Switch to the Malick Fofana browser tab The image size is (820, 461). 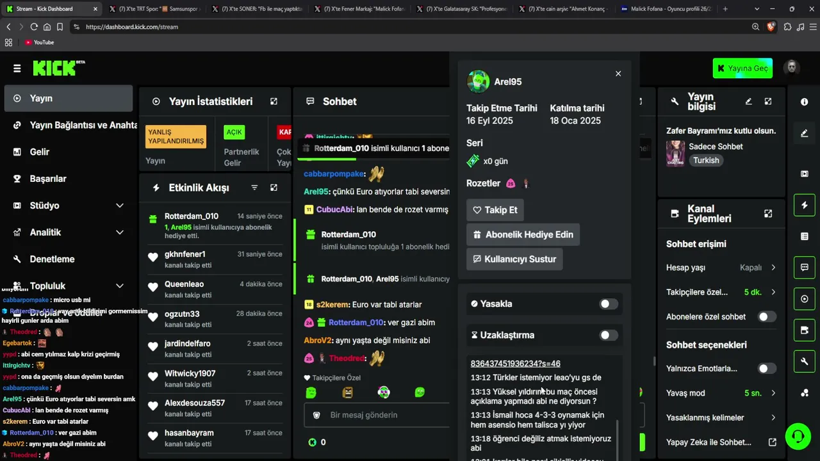(x=666, y=9)
